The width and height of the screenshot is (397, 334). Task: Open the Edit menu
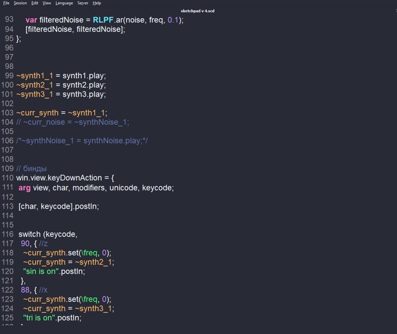(x=35, y=3)
